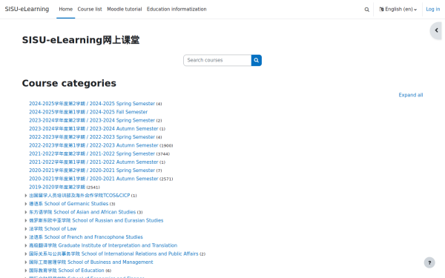Click the Search courses input field
445x278 pixels.
click(217, 60)
